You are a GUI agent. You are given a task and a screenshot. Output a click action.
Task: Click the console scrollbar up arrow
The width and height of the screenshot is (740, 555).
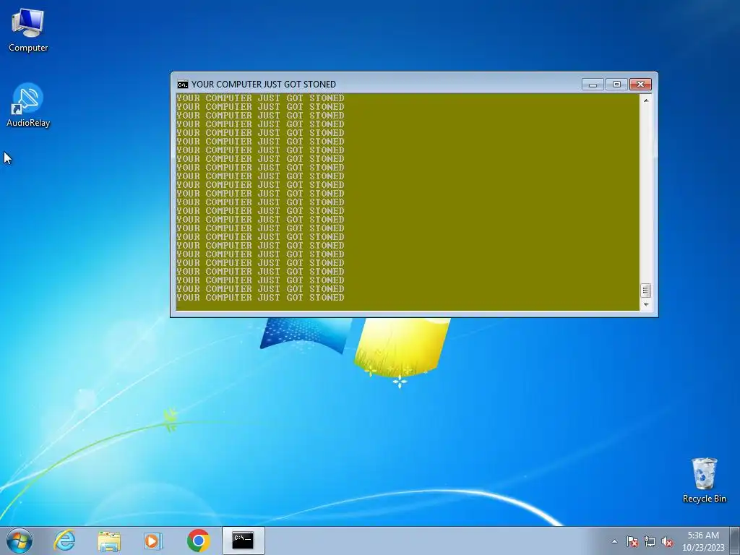tap(646, 100)
